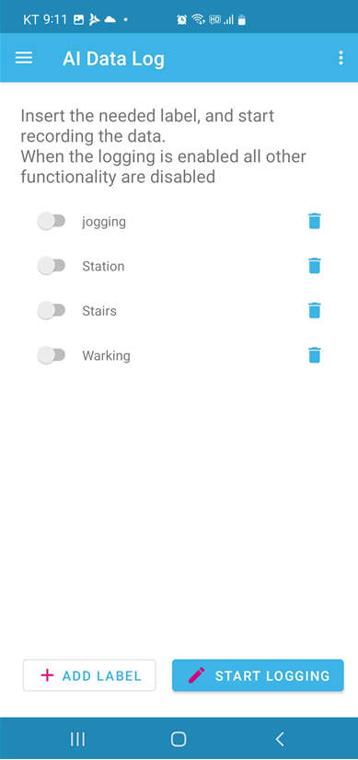Click the Start Logging button
The image size is (358, 760).
[x=258, y=675]
